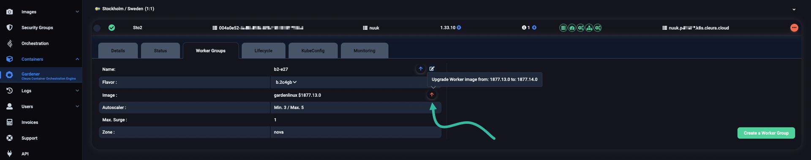
Task: Open the Orchestration sidebar icon
Action: pos(9,43)
